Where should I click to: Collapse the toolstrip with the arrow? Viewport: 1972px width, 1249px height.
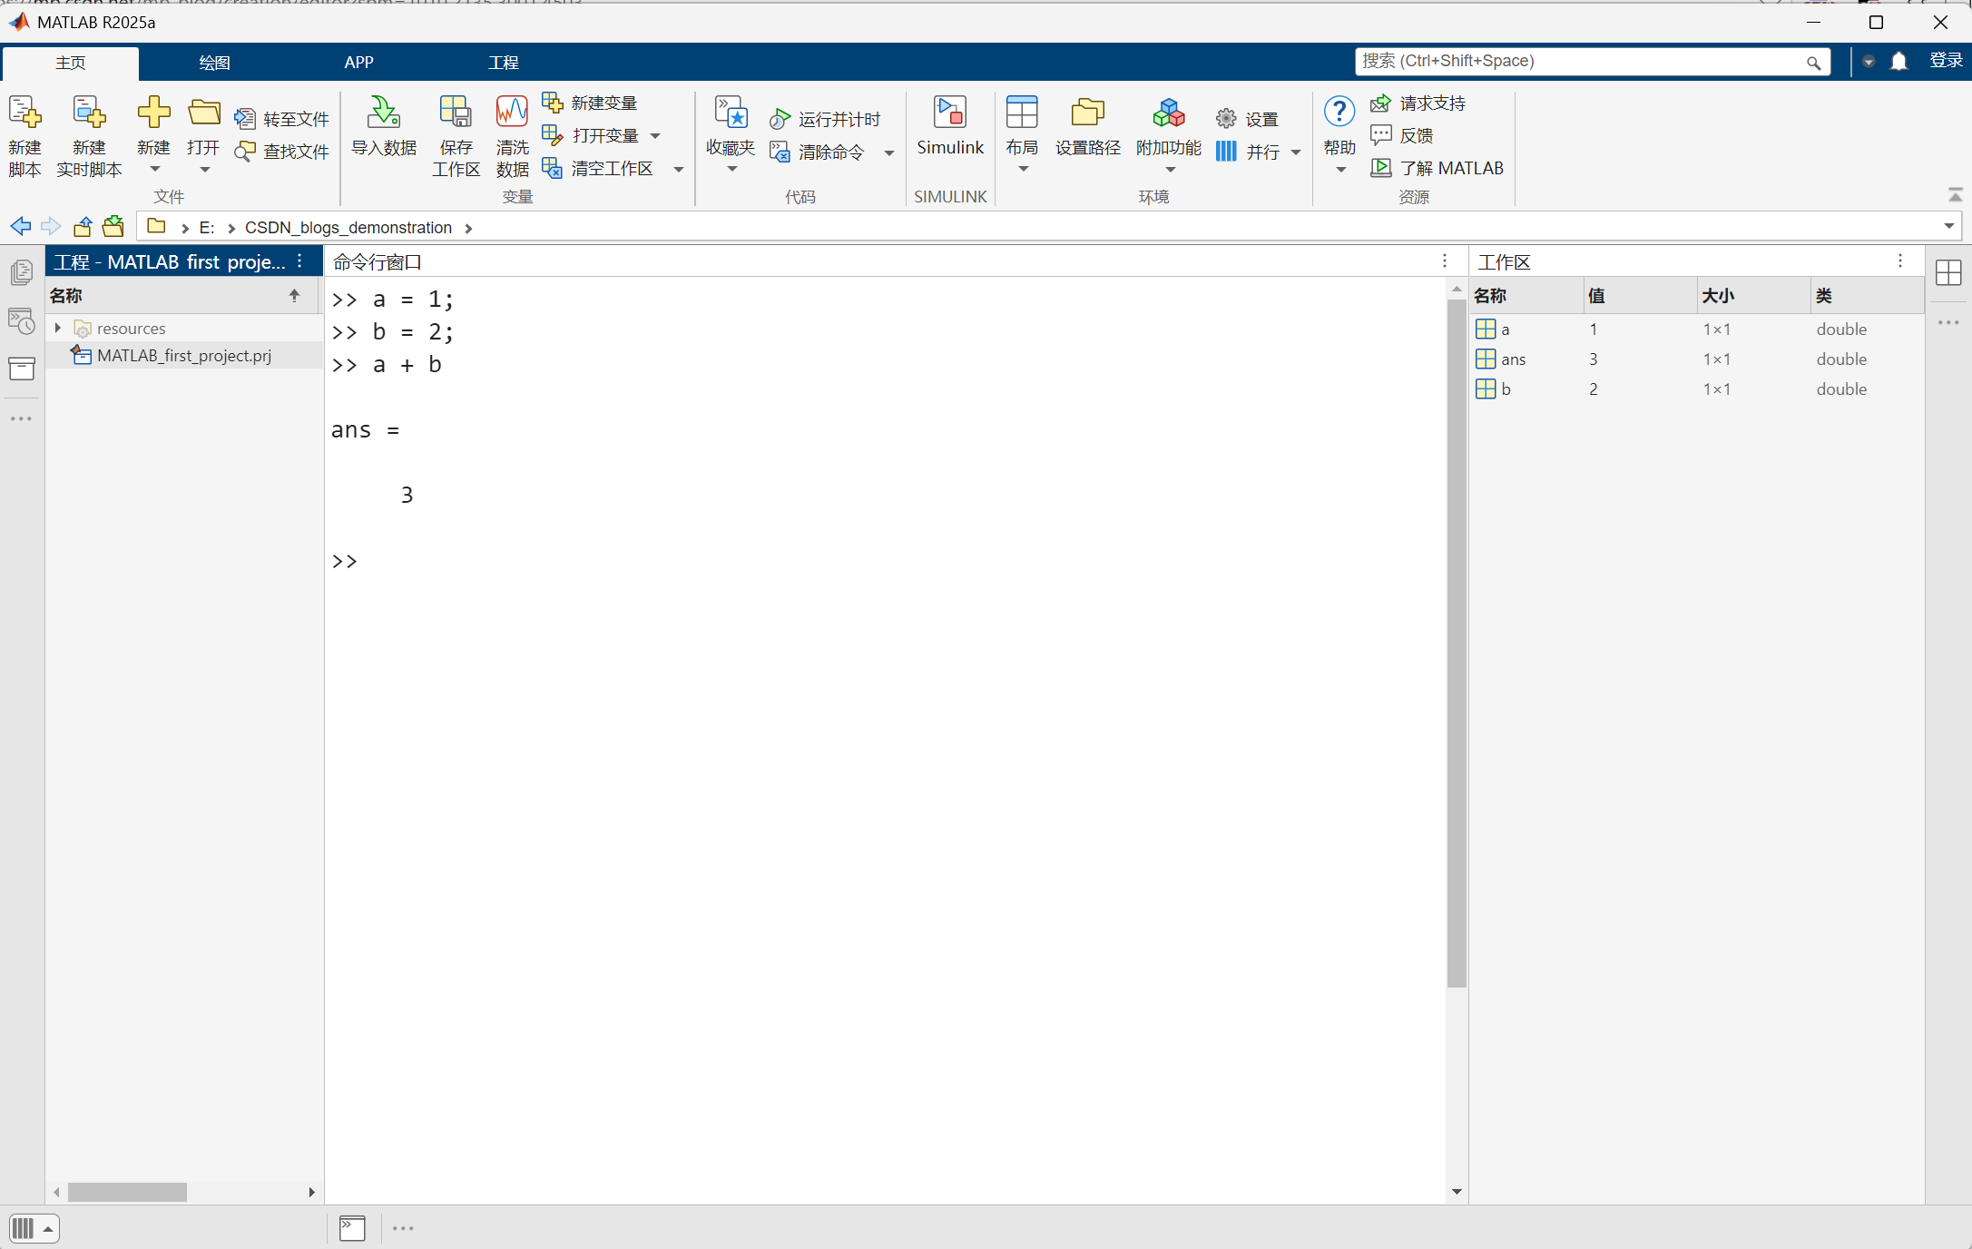[1955, 195]
